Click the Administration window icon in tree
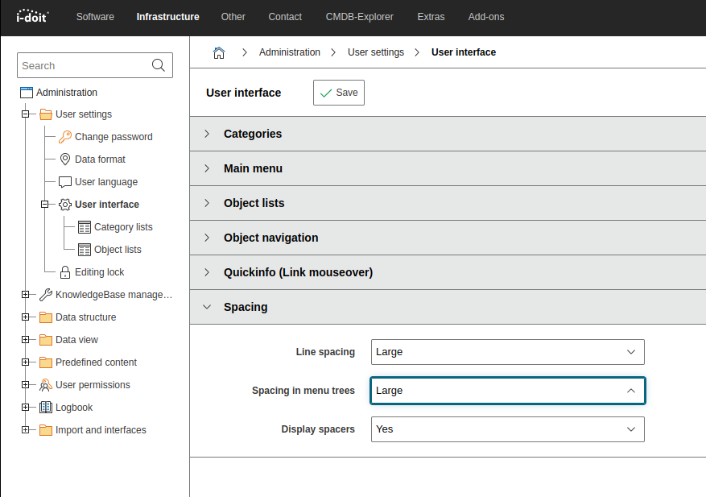Screen dimensions: 706x497 27,93
